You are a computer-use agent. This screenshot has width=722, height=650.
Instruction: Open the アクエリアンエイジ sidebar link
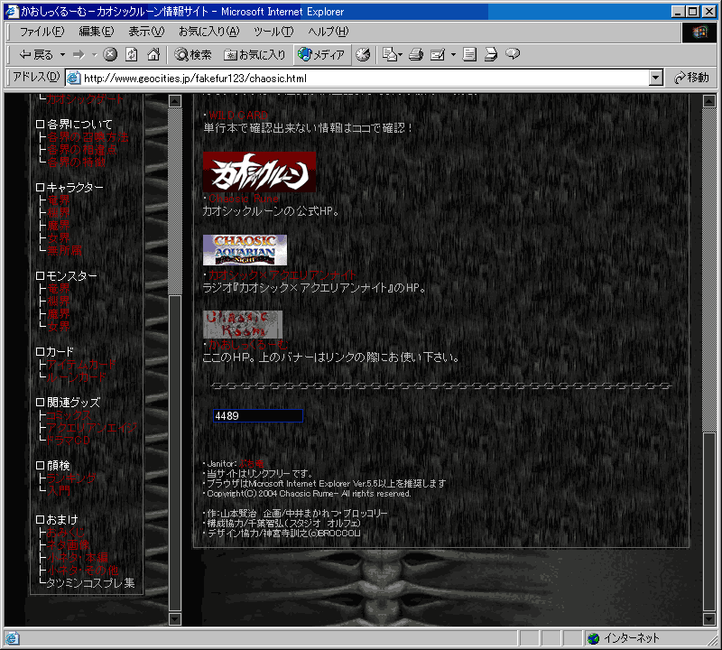click(x=92, y=428)
